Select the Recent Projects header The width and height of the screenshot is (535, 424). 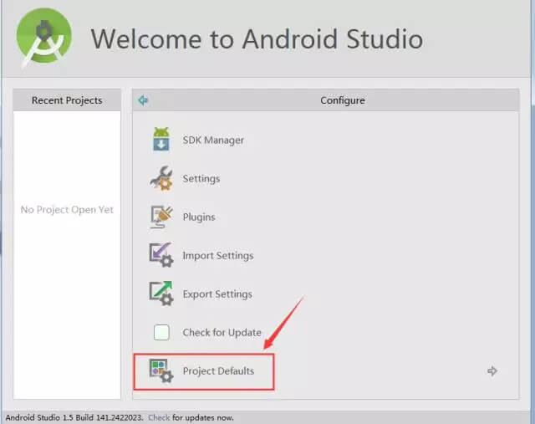(67, 100)
